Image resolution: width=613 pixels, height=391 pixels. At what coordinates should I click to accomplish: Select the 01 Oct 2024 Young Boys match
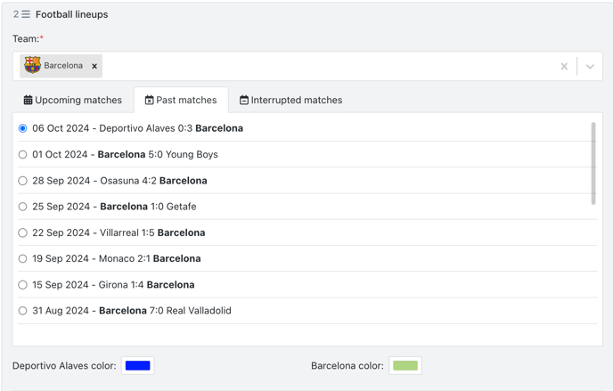[22, 154]
